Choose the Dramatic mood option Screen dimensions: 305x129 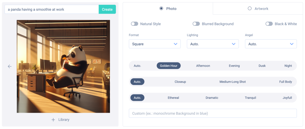click(212, 98)
